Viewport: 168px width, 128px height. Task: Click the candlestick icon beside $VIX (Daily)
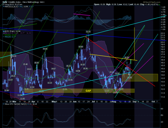4,31
